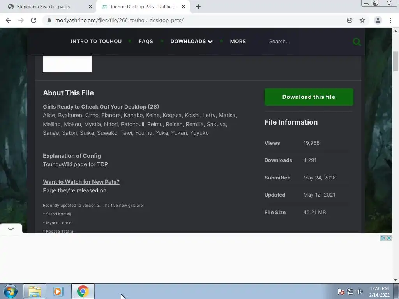The height and width of the screenshot is (299, 399).
Task: Click the browser forward arrow
Action: (21, 20)
